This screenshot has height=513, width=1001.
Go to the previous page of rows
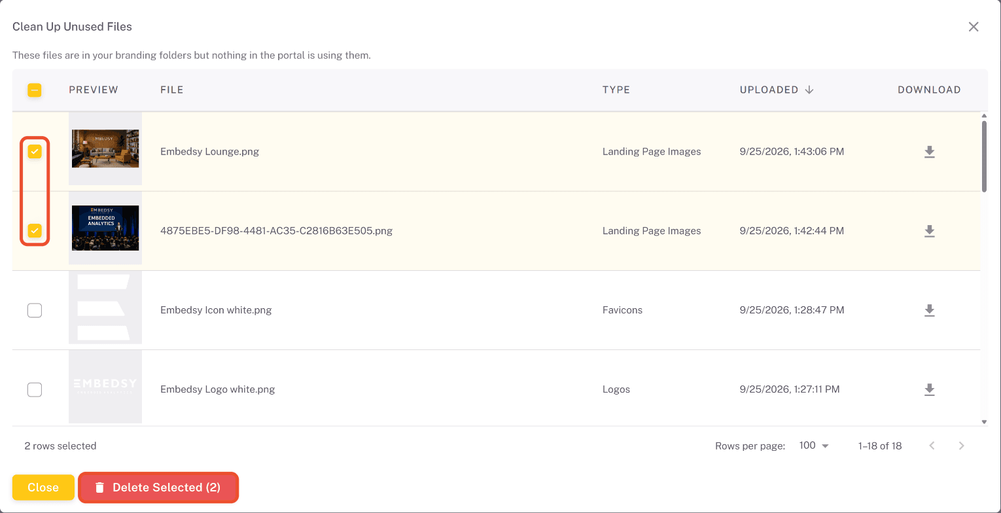(x=932, y=446)
